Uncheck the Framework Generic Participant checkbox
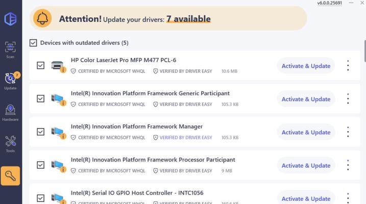The image size is (366, 204). click(x=41, y=98)
